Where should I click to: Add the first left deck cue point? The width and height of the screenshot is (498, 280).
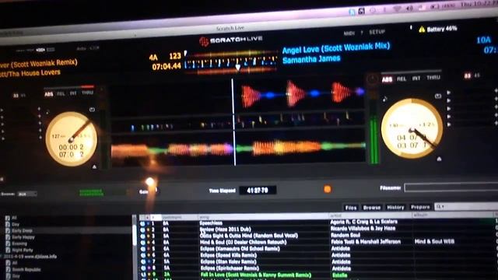point(40,109)
